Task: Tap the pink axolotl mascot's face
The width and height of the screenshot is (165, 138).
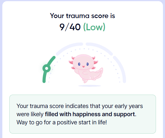Action: (83, 63)
